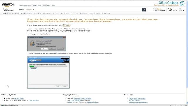Click the Return an item link
This screenshot has width=188, height=106.
coord(70,102)
